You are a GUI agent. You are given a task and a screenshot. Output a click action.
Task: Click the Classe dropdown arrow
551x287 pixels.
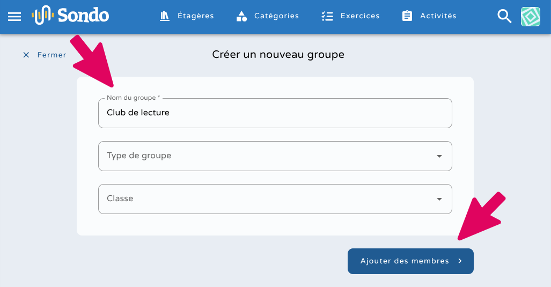point(439,199)
